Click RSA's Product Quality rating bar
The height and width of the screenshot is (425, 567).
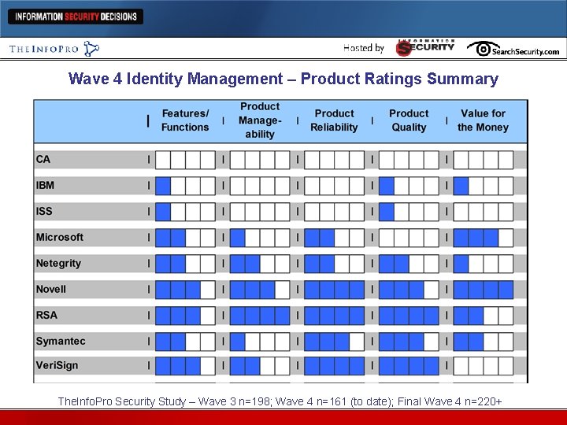pos(409,316)
